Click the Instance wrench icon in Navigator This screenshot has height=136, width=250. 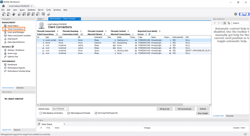coord(13,47)
